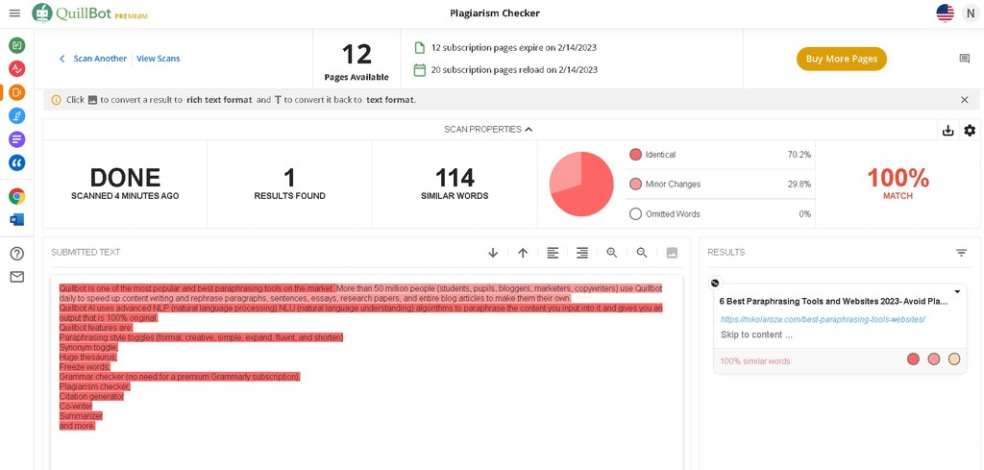984x470 pixels.
Task: Open the Summarizer sidebar icon
Action: point(17,139)
